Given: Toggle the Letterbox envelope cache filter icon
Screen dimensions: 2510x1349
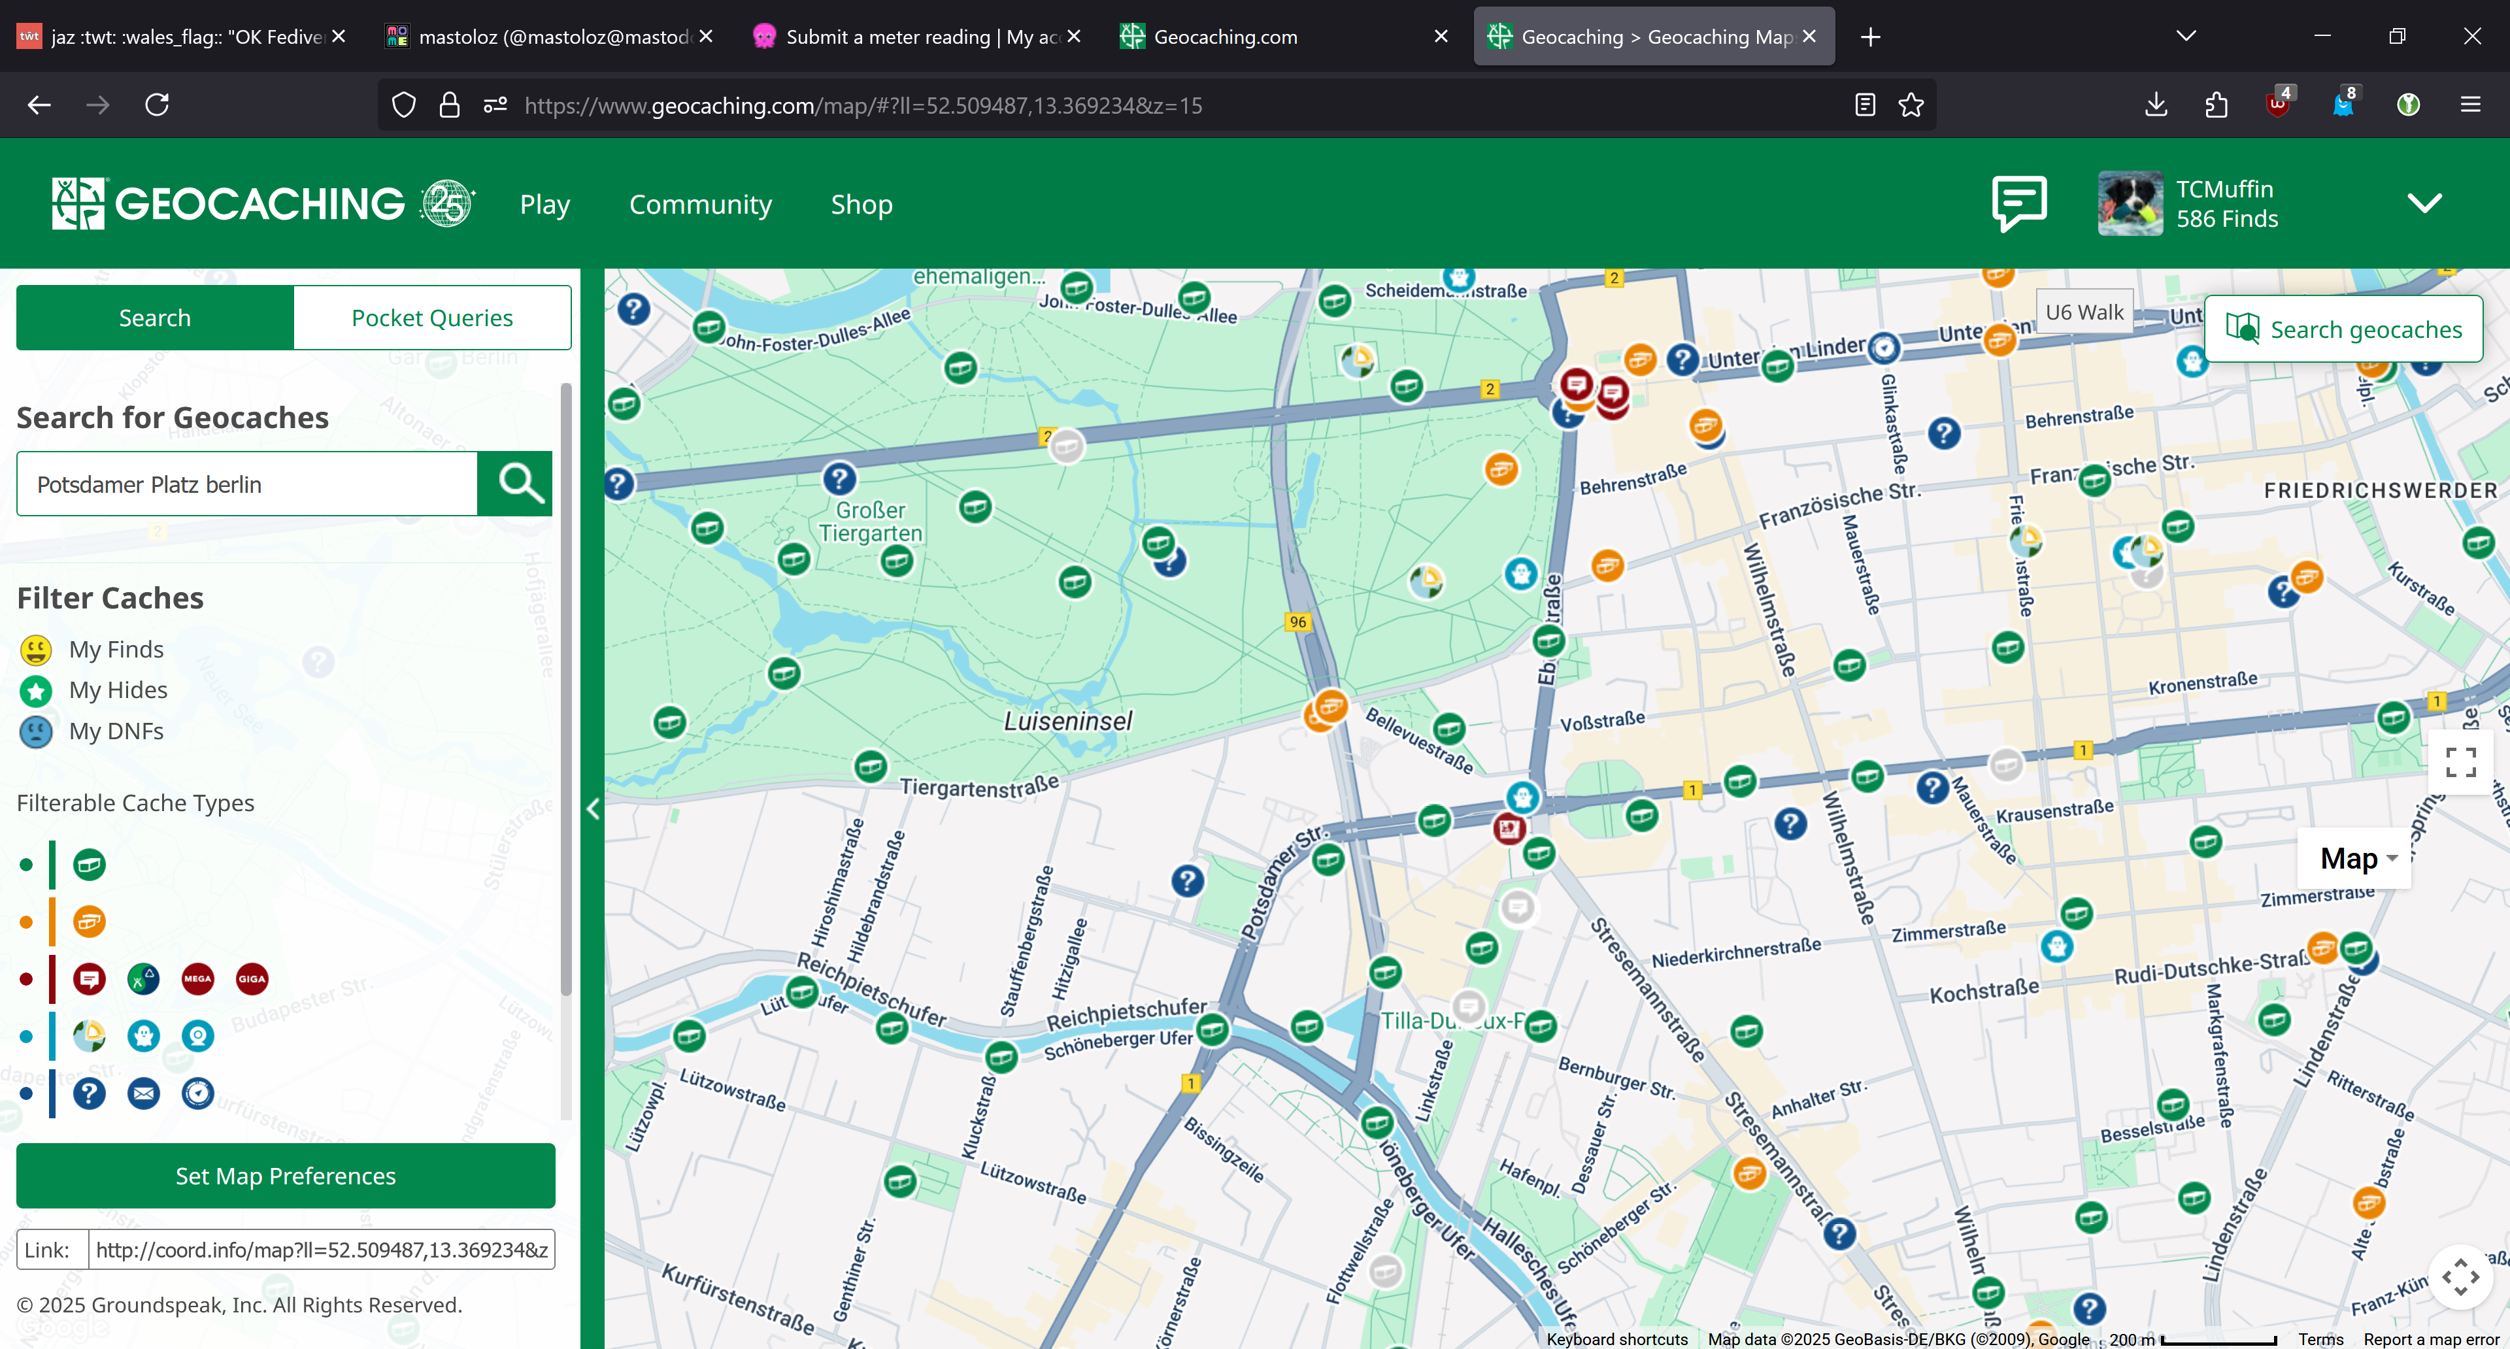Looking at the screenshot, I should [143, 1094].
